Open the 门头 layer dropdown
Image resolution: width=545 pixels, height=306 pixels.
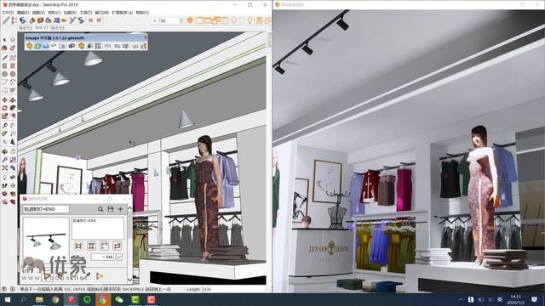click(x=168, y=20)
